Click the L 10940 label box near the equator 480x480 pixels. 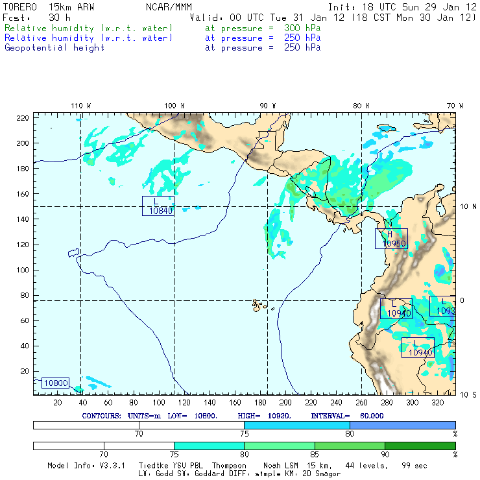tap(396, 309)
